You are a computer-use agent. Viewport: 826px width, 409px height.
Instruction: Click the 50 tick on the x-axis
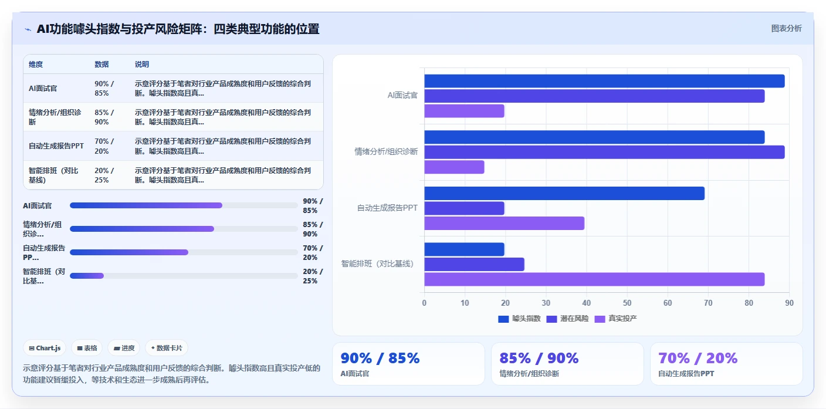pos(627,303)
